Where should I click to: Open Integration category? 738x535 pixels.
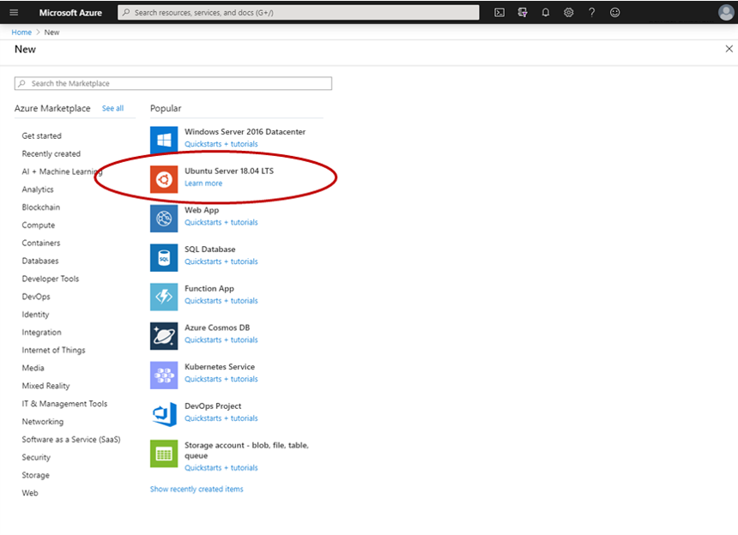click(41, 333)
